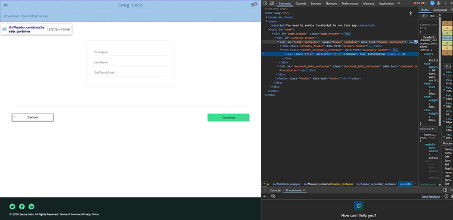Viewport: 453px width, 220px height.
Task: Collapse the contents_wrapper div node
Action: point(275,38)
